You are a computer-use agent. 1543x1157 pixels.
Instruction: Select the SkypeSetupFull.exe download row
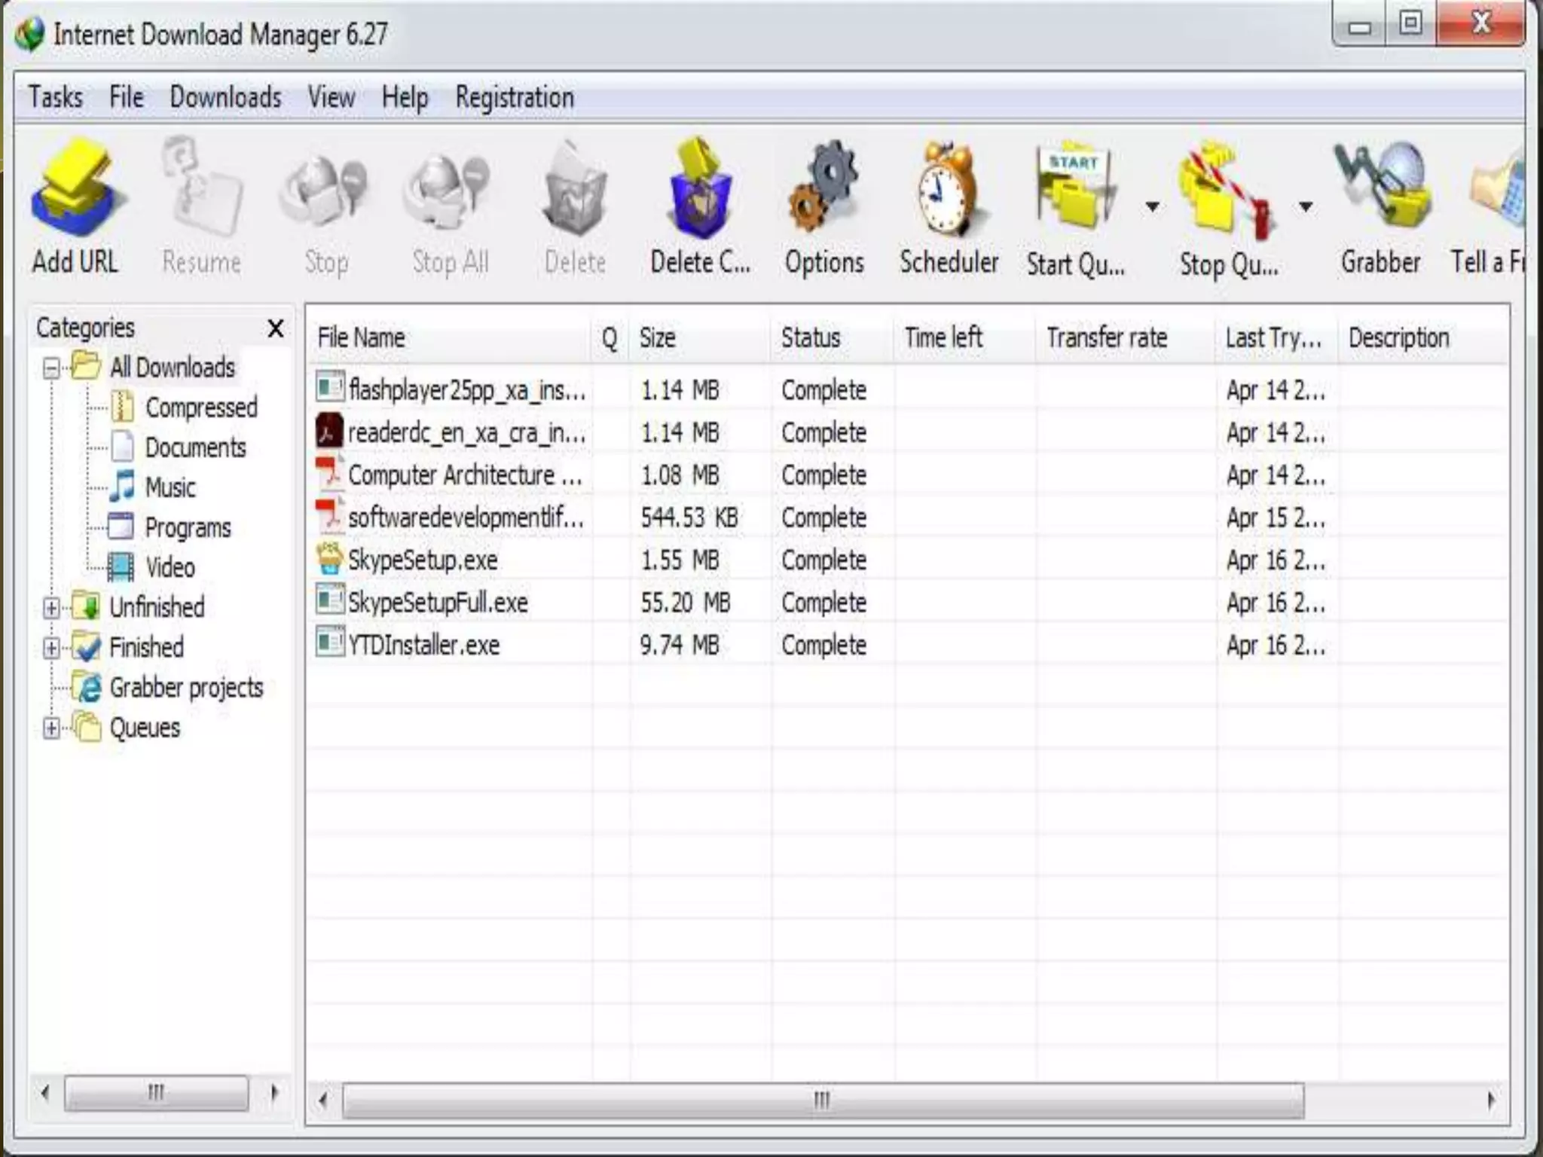438,603
